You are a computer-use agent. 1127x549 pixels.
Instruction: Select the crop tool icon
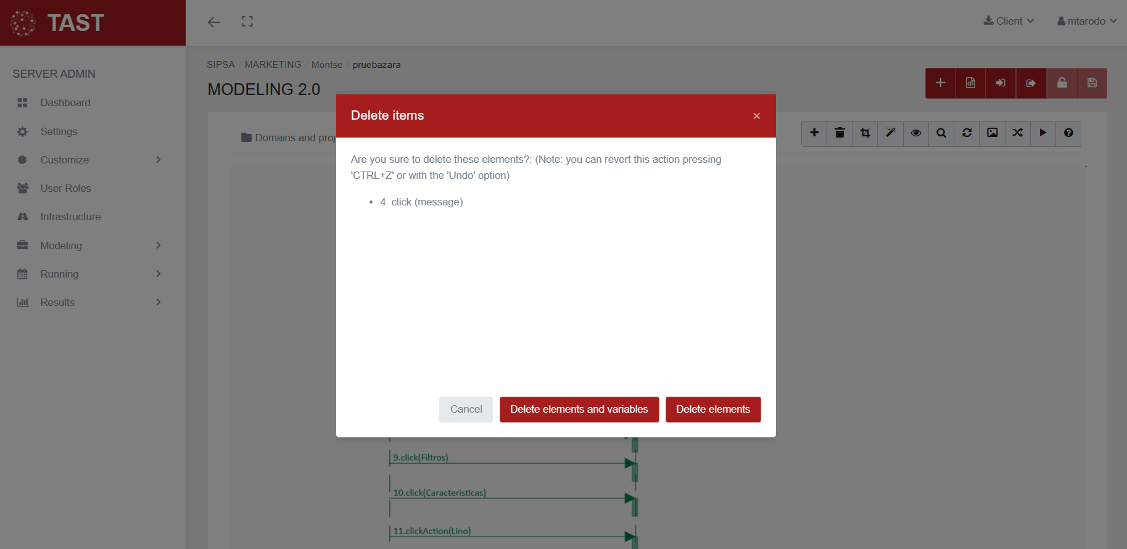tap(865, 133)
